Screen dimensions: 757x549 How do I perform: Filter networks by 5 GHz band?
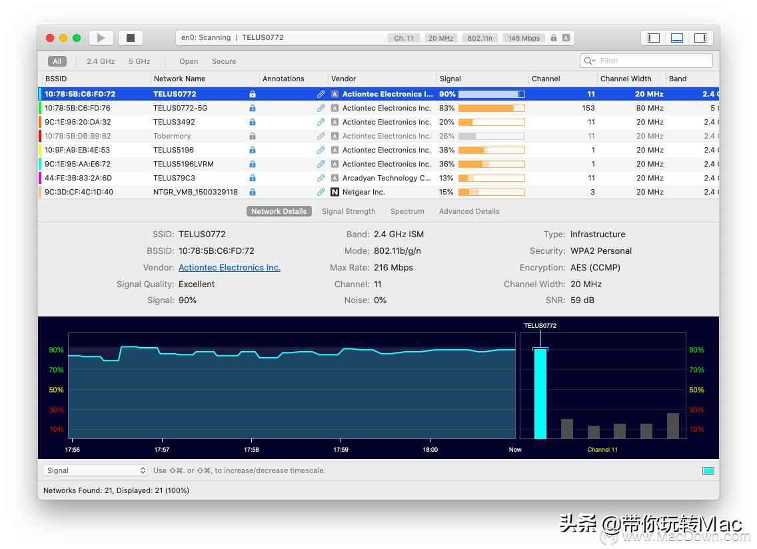(x=139, y=61)
